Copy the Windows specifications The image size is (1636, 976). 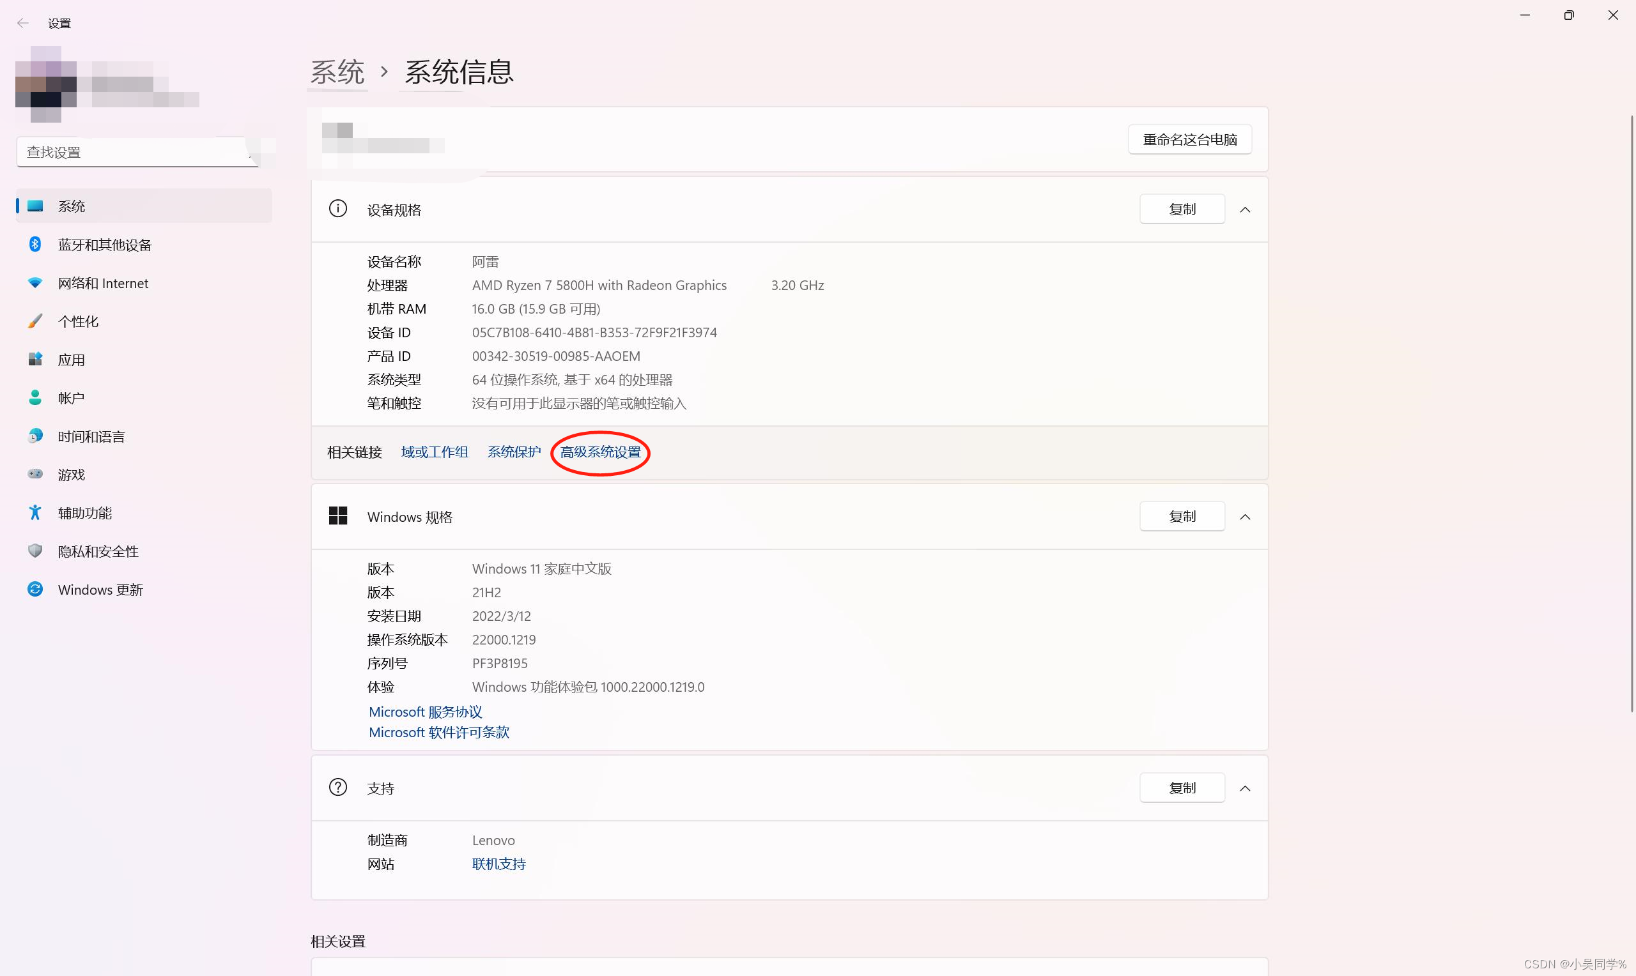(1182, 517)
